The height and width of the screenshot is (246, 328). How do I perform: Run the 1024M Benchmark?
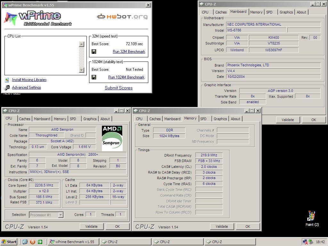coord(126,77)
